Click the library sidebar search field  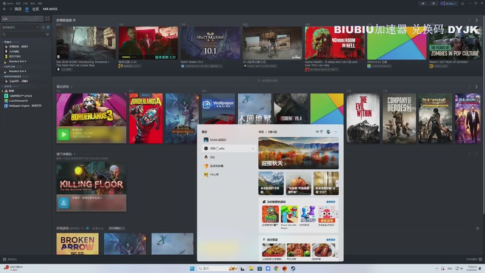pyautogui.click(x=23, y=35)
